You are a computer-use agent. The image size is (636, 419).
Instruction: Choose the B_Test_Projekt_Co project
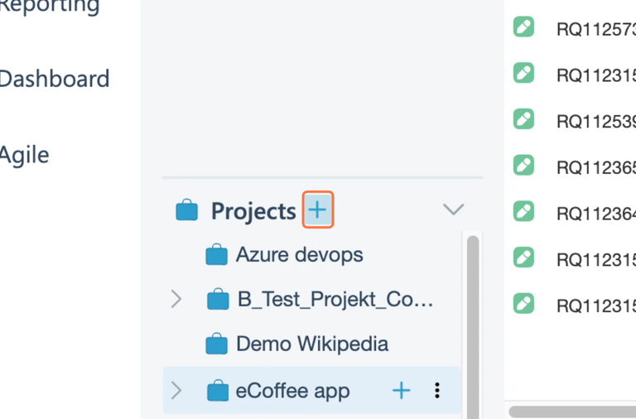point(335,299)
